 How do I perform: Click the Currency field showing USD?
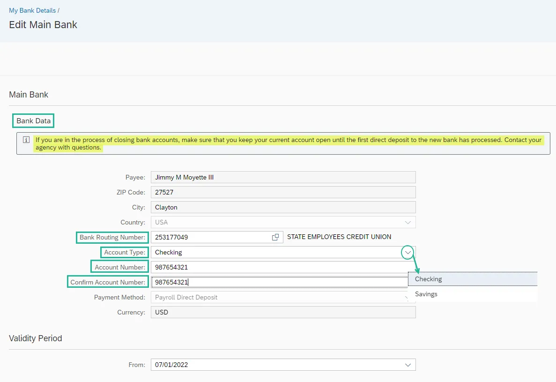pos(283,312)
